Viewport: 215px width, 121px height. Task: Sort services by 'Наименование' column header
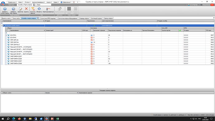tap(24, 21)
